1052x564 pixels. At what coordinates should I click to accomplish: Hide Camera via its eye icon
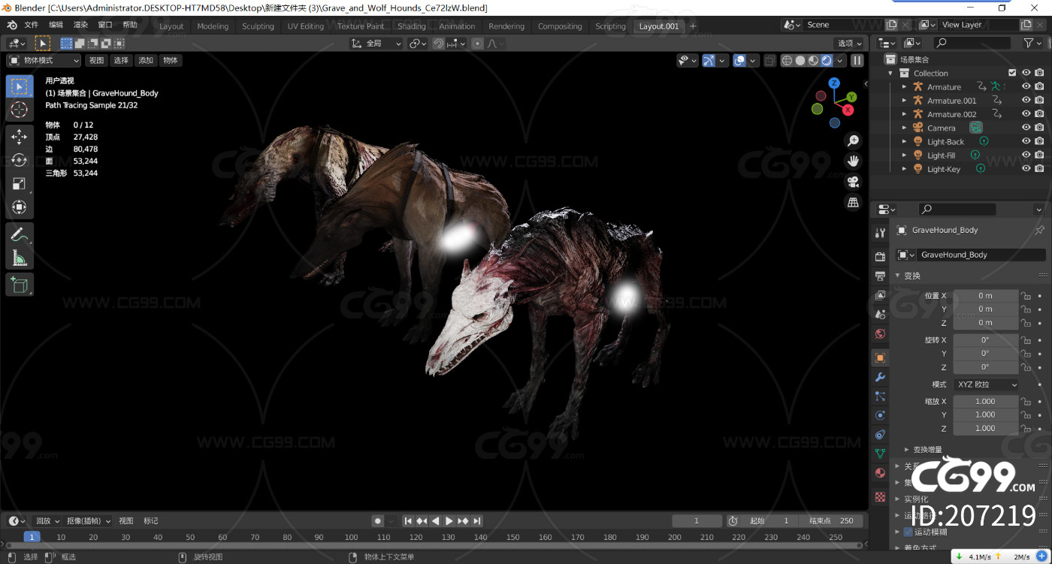pyautogui.click(x=1026, y=128)
